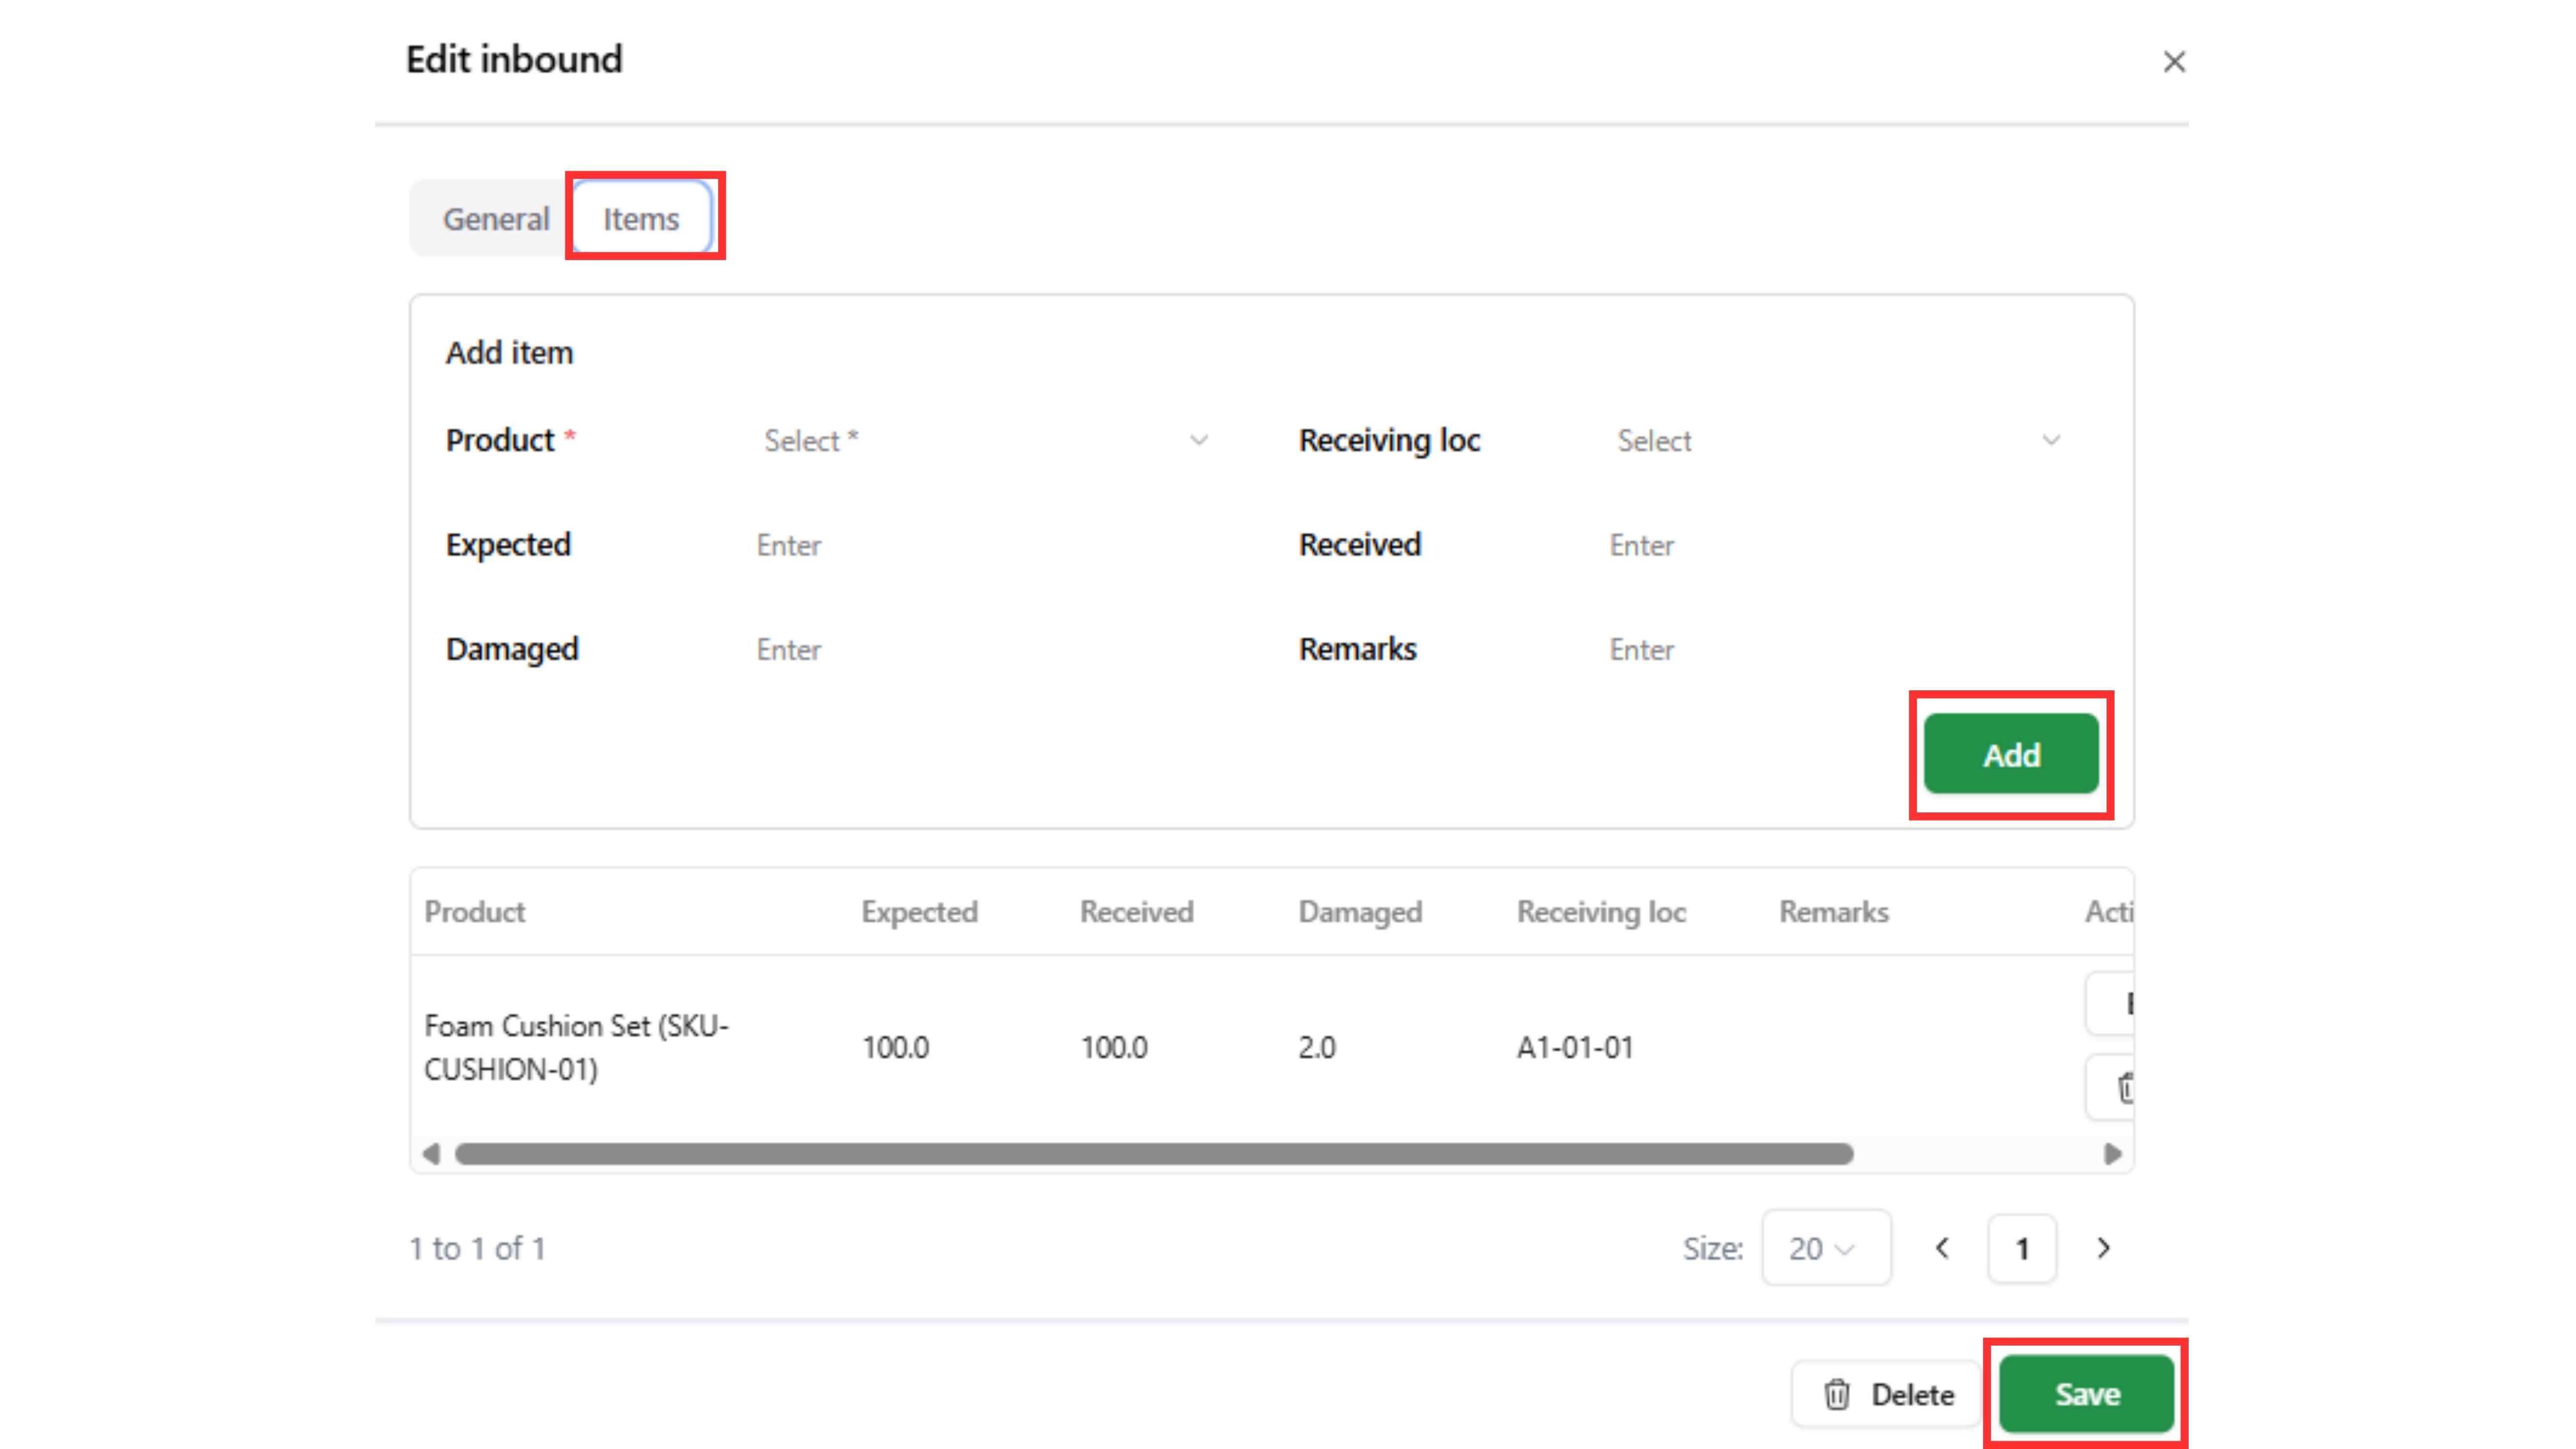This screenshot has width=2576, height=1449.
Task: Open the Product select dropdown
Action: point(984,441)
